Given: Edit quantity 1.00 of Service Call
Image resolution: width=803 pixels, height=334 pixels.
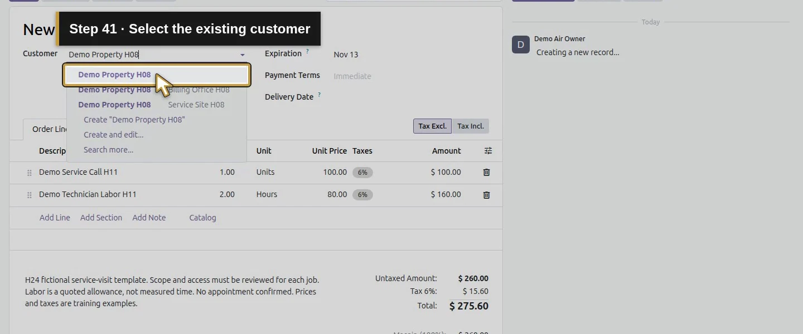Looking at the screenshot, I should 227,172.
